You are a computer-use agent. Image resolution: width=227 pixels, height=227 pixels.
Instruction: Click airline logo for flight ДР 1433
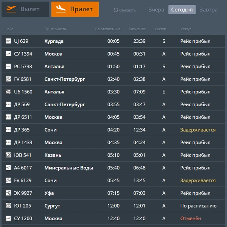coord(8,143)
